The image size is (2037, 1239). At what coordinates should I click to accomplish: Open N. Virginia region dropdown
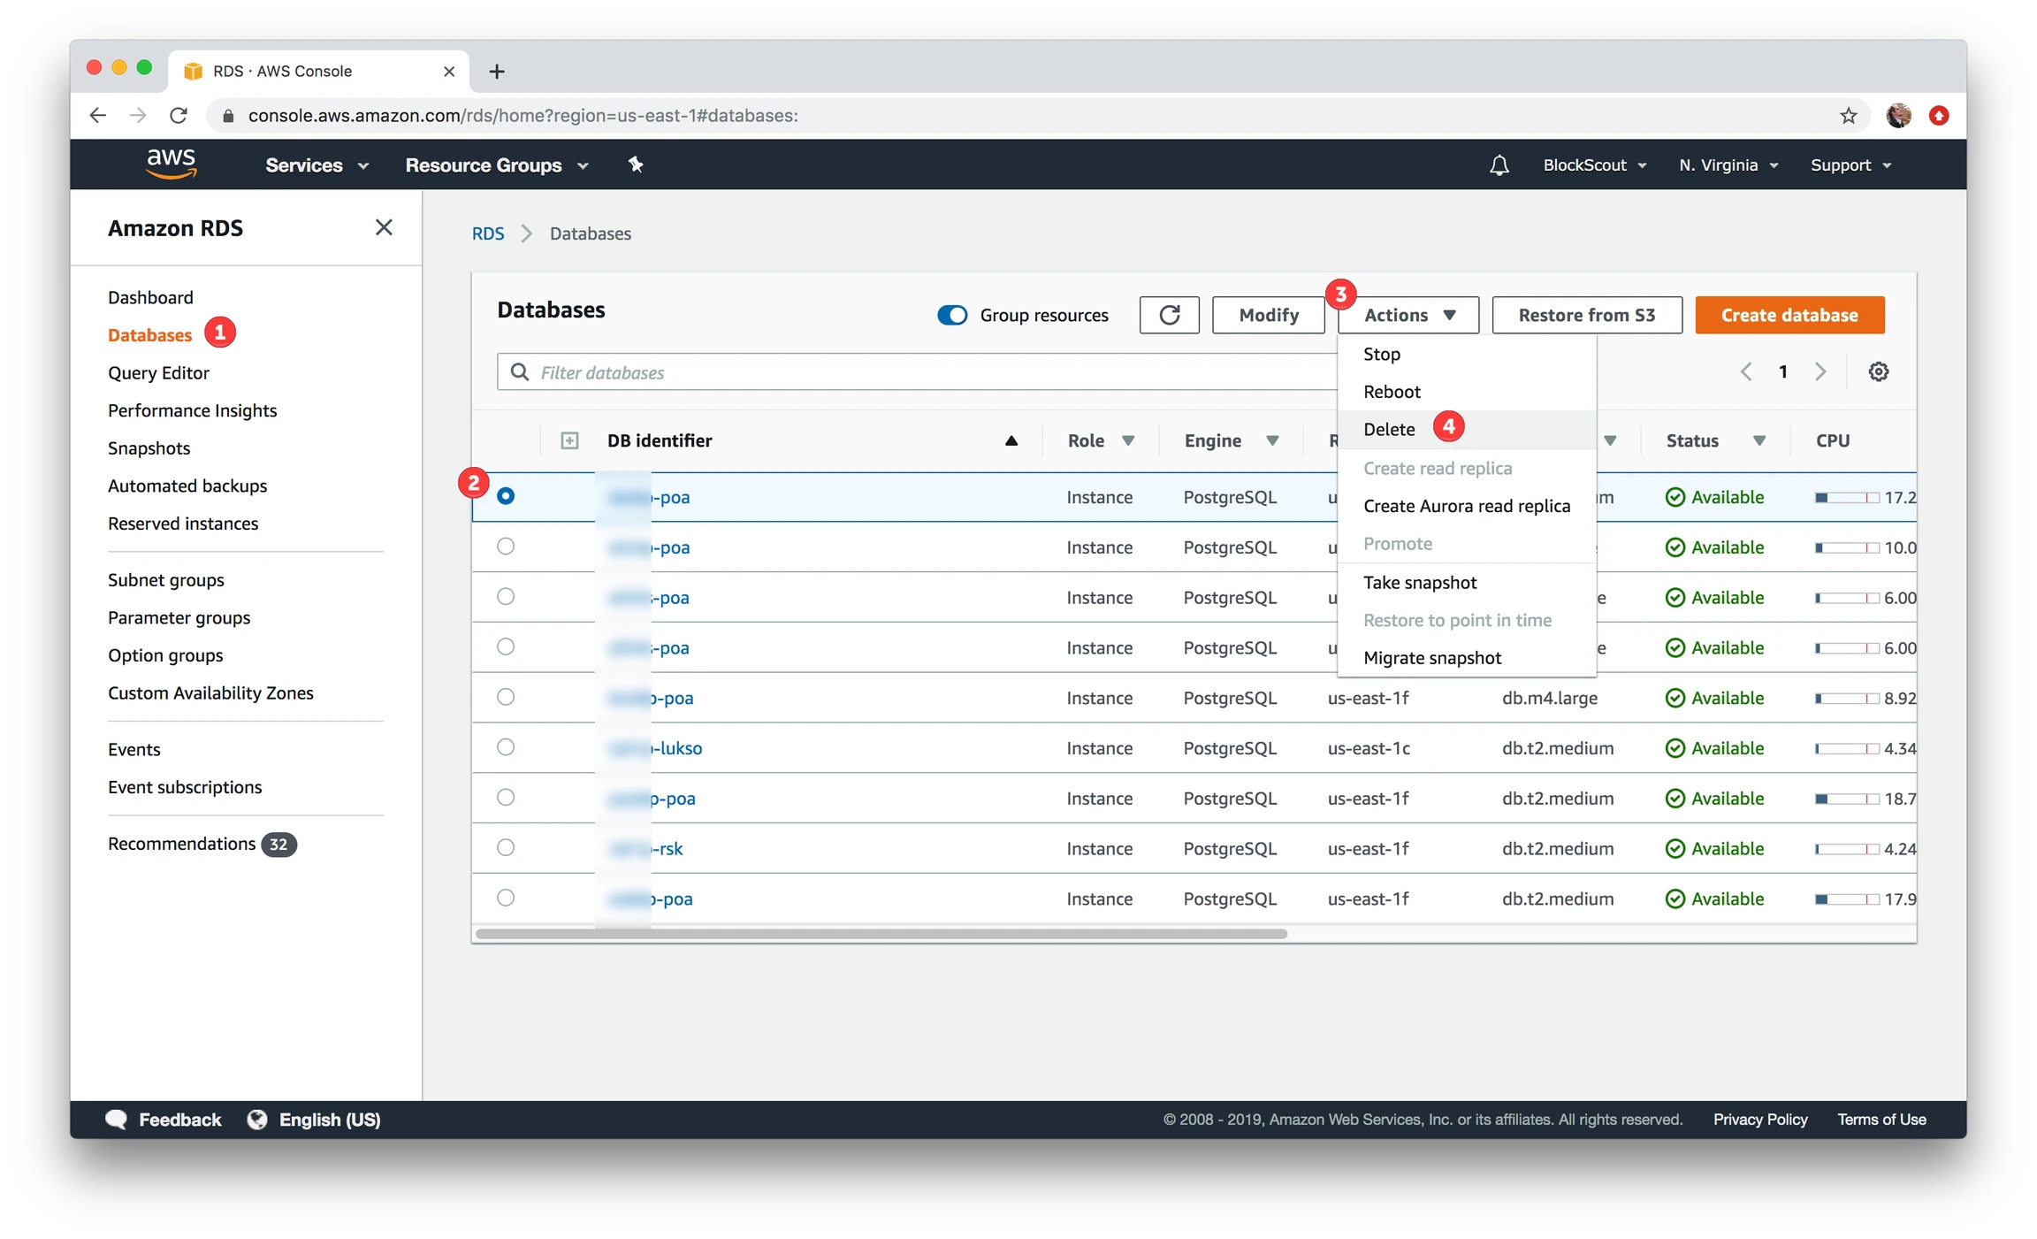tap(1728, 165)
